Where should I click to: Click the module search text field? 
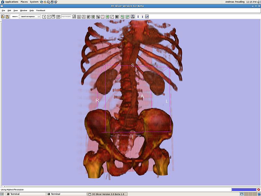[x=66, y=17]
